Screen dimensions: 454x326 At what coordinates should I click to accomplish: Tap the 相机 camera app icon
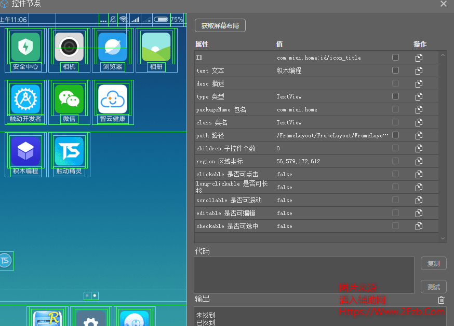69,47
